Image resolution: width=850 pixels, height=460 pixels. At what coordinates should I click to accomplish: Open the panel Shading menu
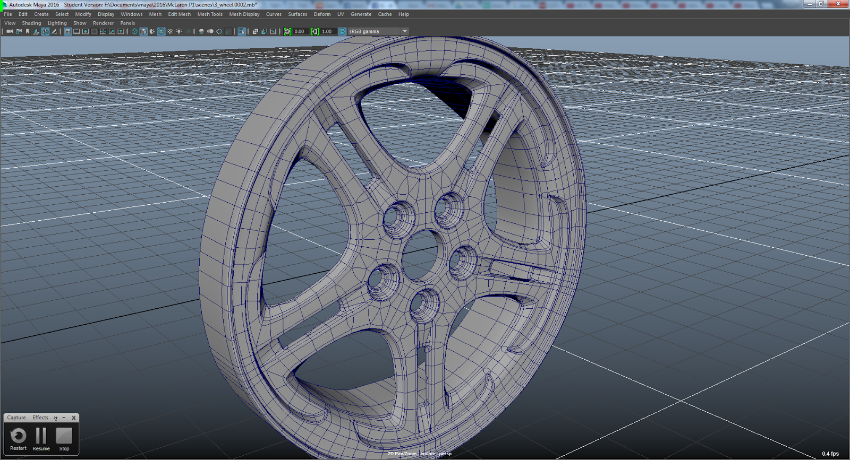point(31,23)
